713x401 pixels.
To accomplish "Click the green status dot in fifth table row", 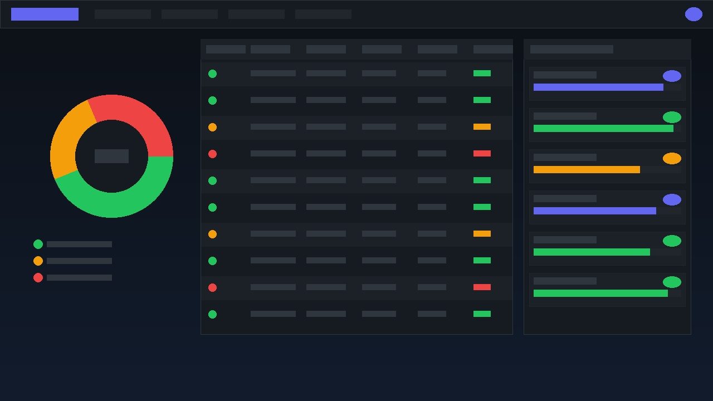I will [x=212, y=180].
